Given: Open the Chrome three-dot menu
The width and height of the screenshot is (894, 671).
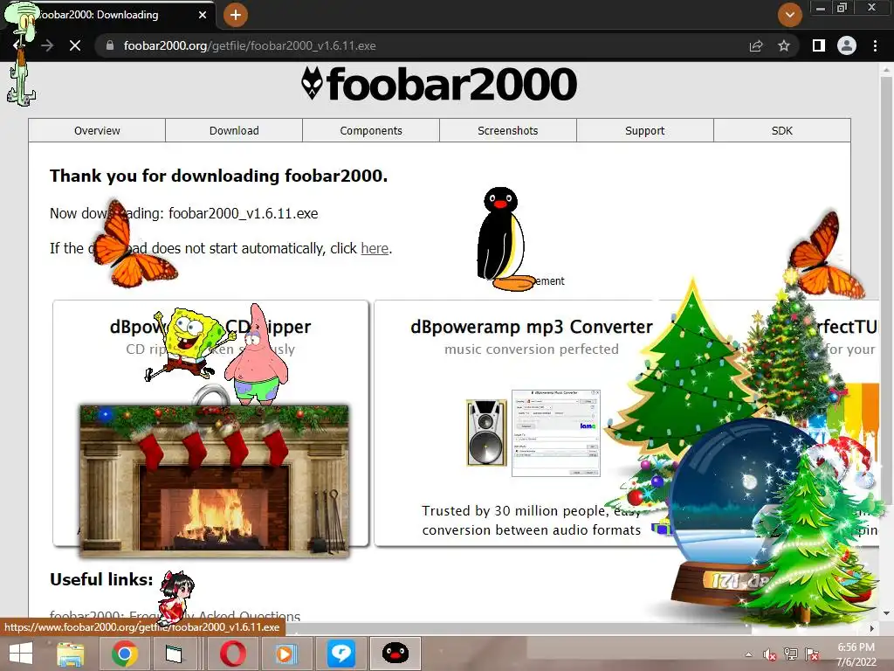Looking at the screenshot, I should (x=875, y=45).
